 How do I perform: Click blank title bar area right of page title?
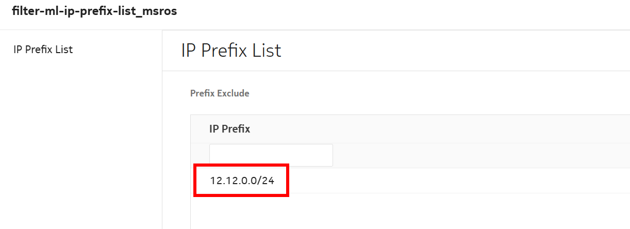[x=402, y=12]
